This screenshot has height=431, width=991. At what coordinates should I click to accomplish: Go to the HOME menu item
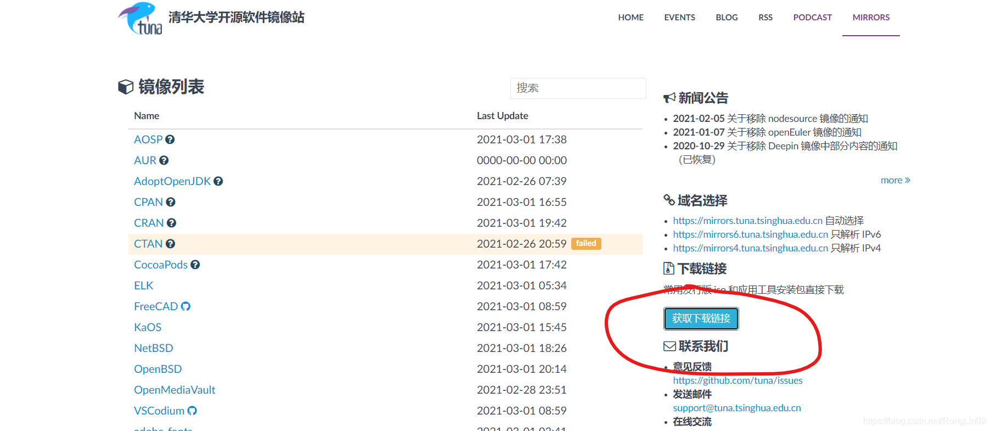631,18
